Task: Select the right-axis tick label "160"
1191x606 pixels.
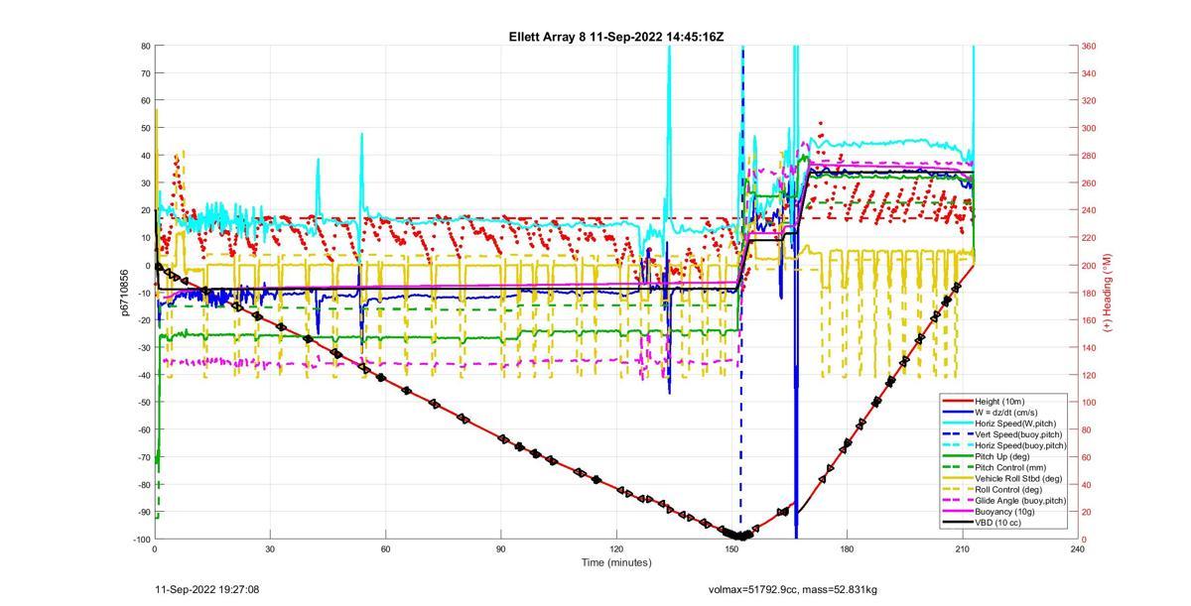Action: point(1089,320)
